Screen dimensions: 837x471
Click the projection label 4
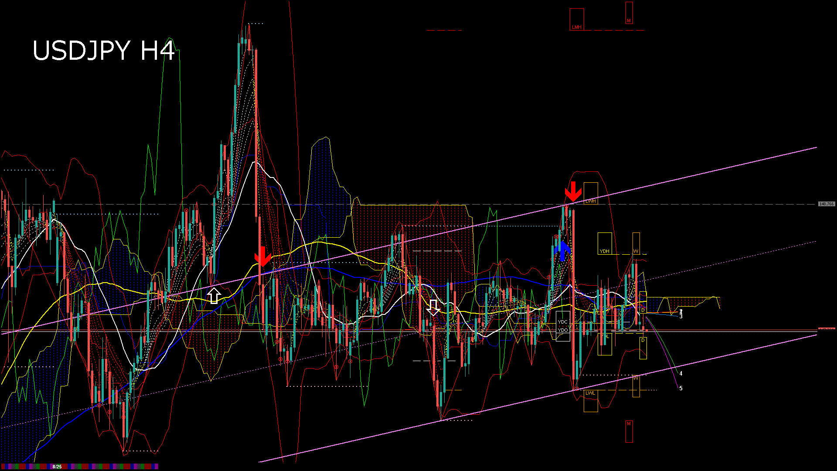click(681, 373)
